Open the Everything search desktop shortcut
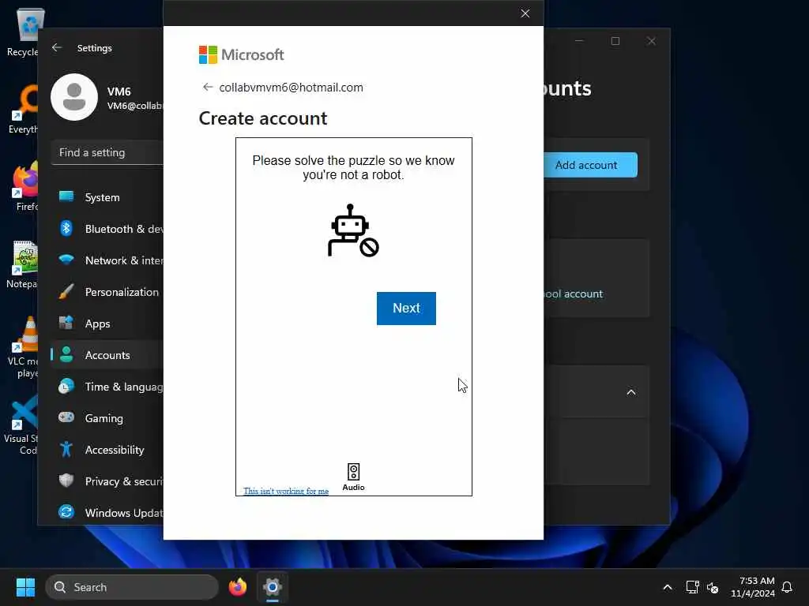 (23, 109)
